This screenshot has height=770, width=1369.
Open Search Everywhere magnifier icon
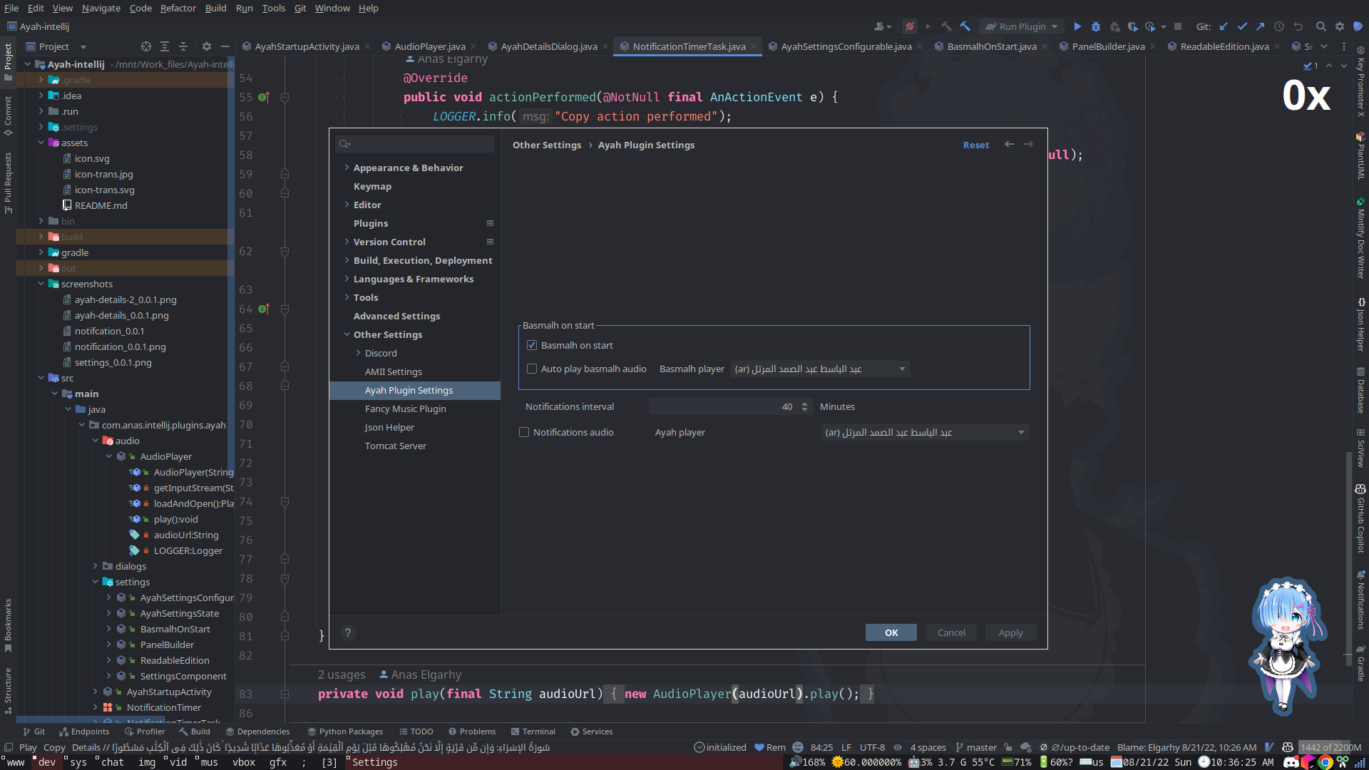(1321, 26)
